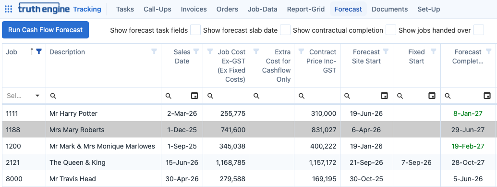
Task: Open Sales Date calendar picker
Action: [x=194, y=96]
